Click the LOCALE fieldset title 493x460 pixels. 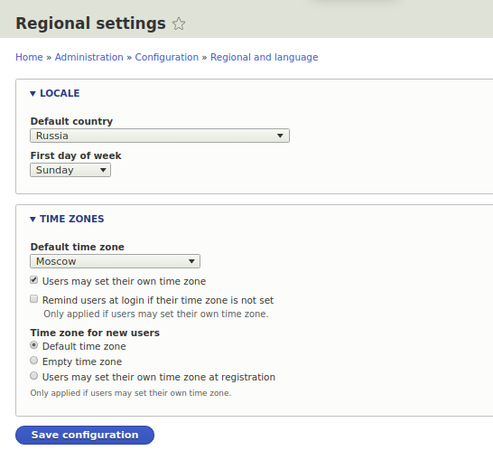click(x=60, y=93)
